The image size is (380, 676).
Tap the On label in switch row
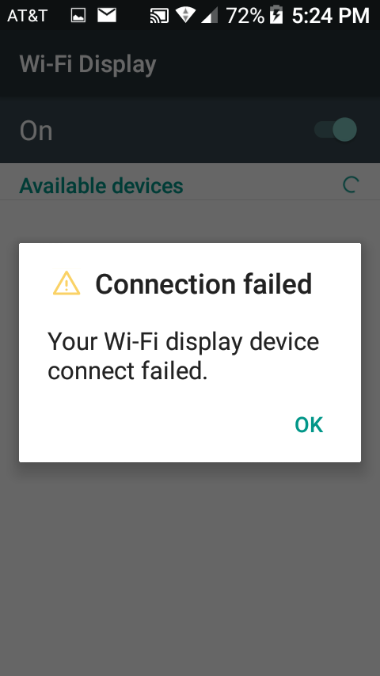[x=36, y=131]
